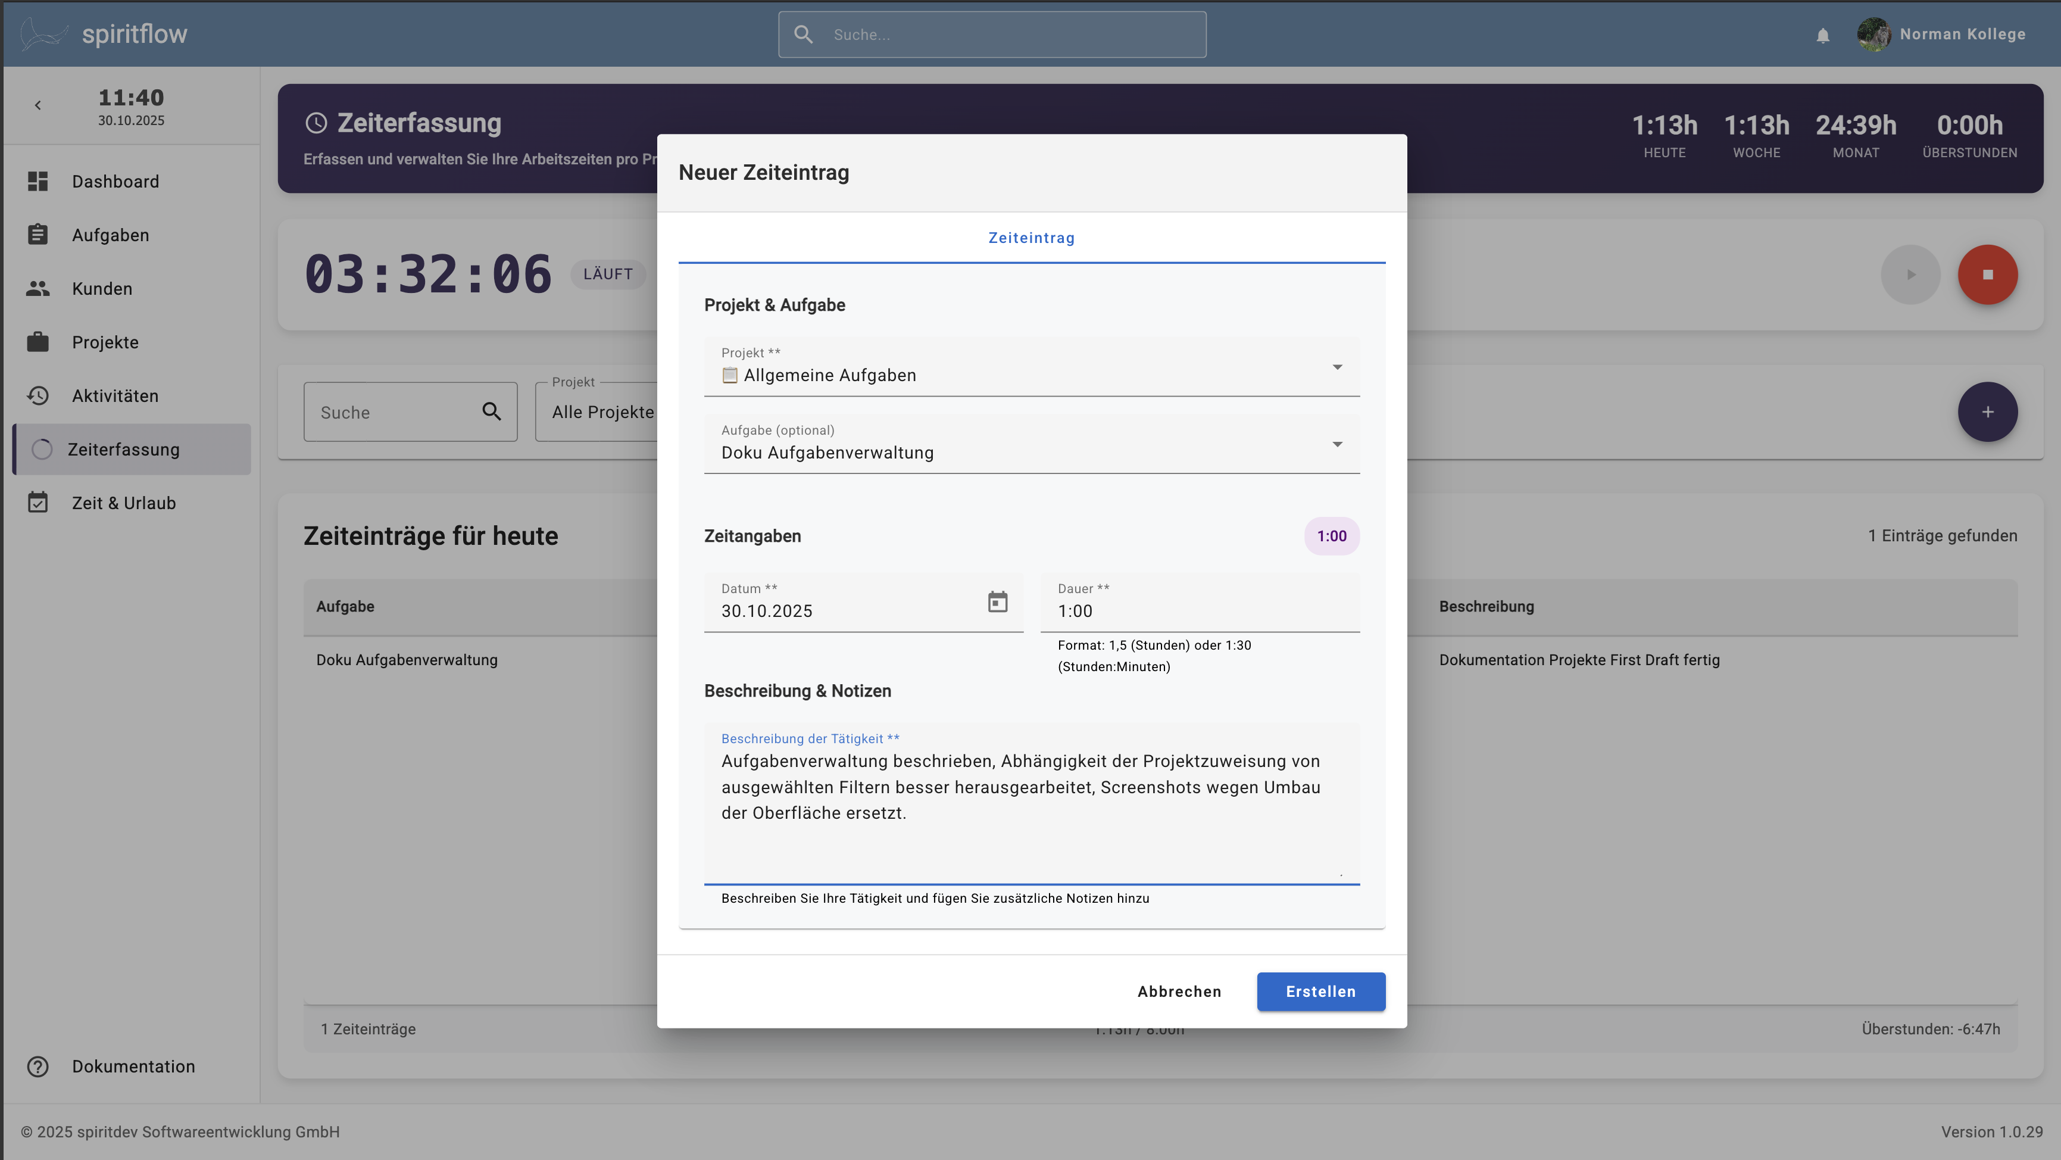2061x1160 pixels.
Task: Click the Version 1.0.29 label
Action: (x=1991, y=1132)
